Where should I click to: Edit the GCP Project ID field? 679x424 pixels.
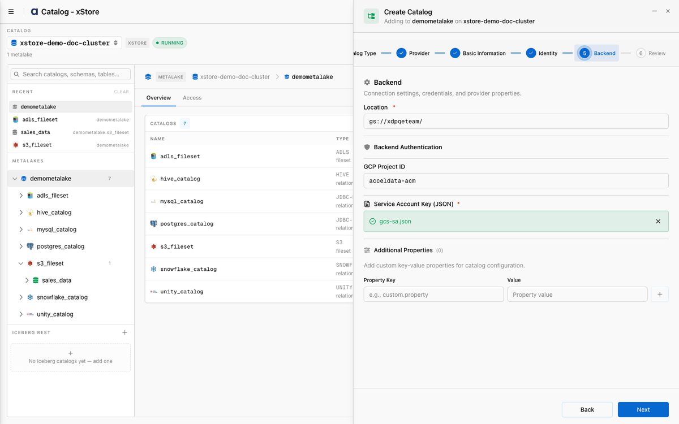point(516,181)
